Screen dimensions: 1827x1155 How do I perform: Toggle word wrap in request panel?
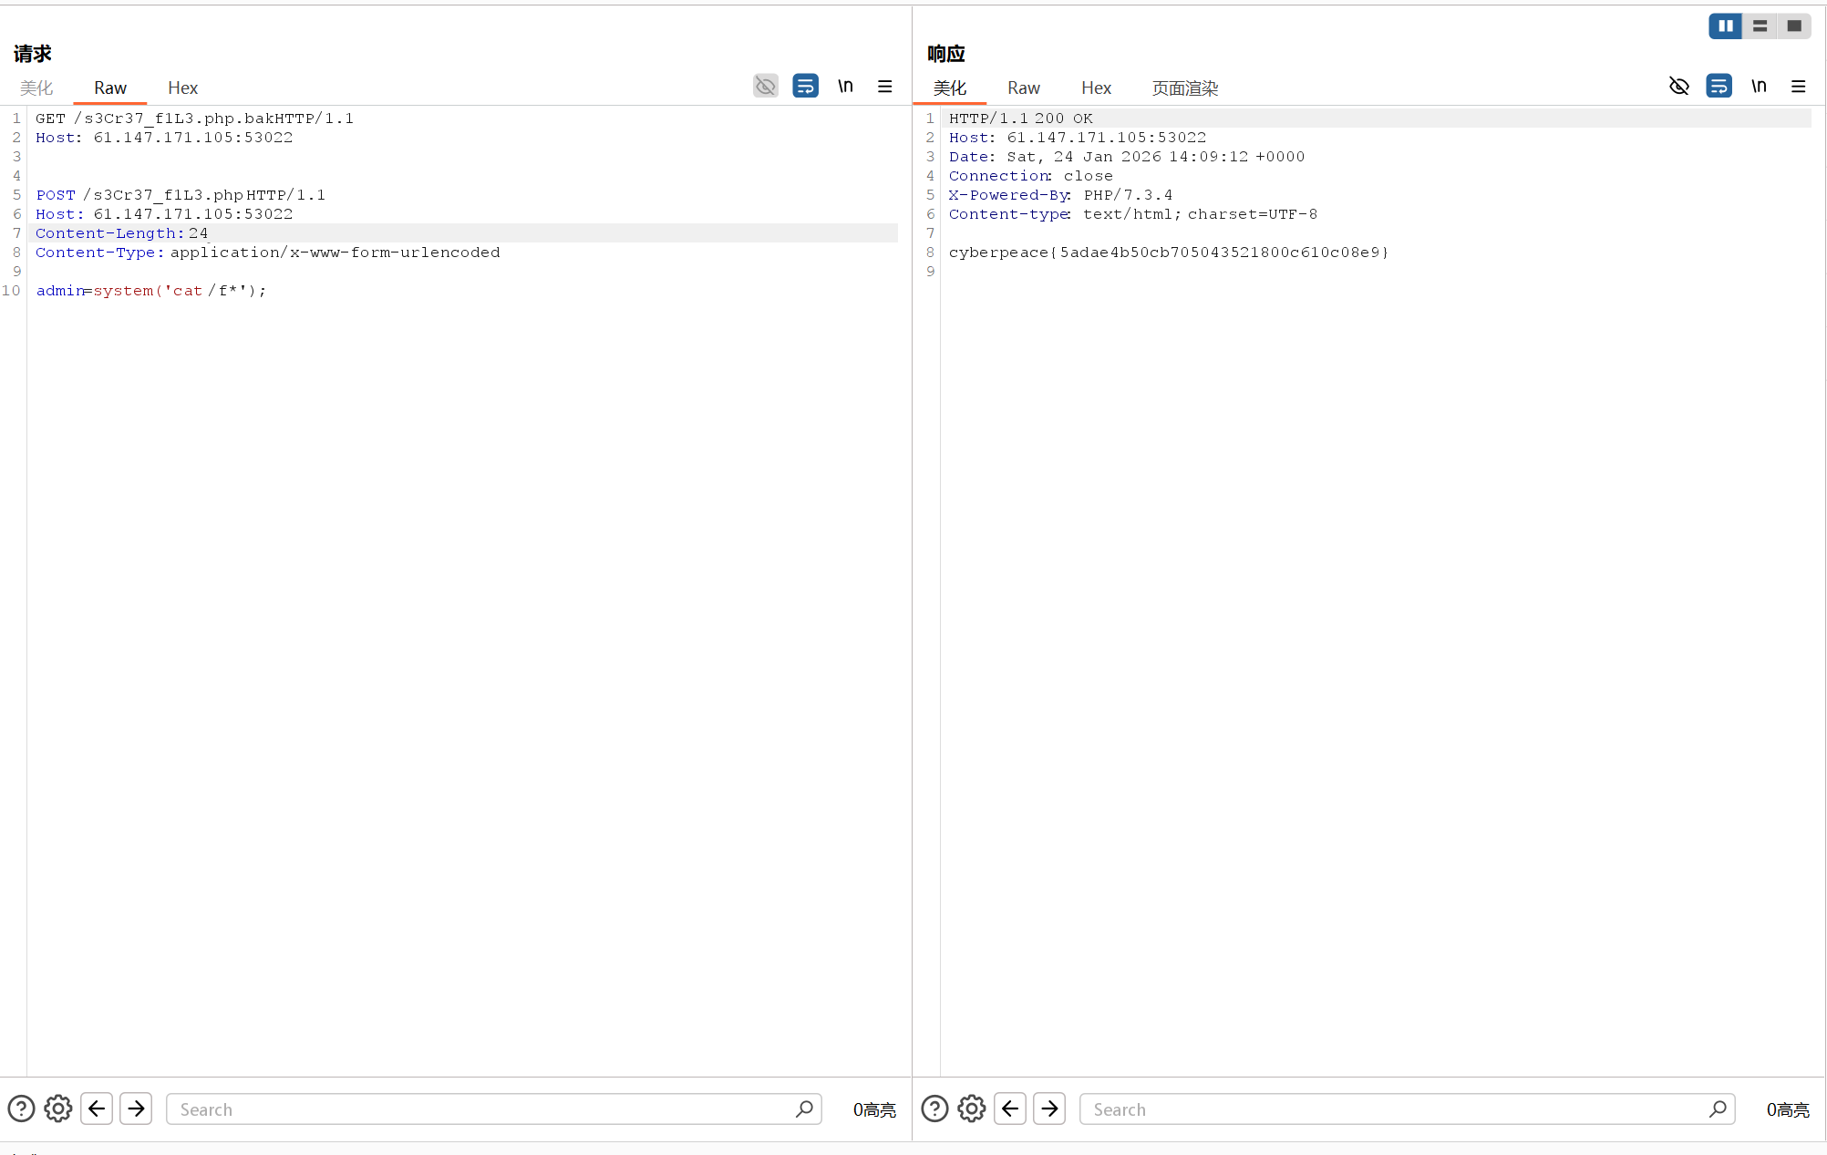[805, 86]
